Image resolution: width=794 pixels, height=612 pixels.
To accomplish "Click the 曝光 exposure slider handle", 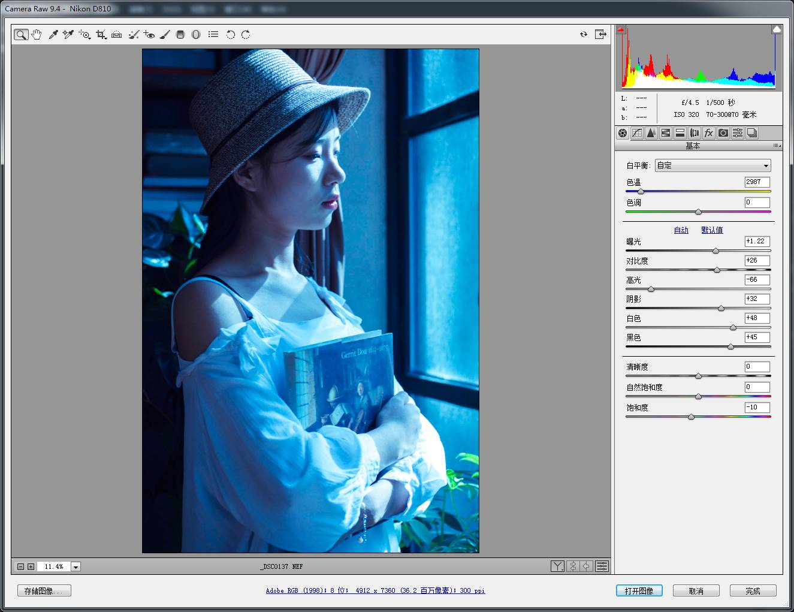I will click(x=715, y=251).
